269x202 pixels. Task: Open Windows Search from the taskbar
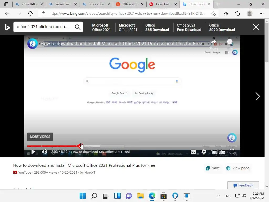coord(94,196)
